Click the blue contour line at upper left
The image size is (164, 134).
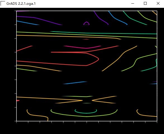pos(28,23)
